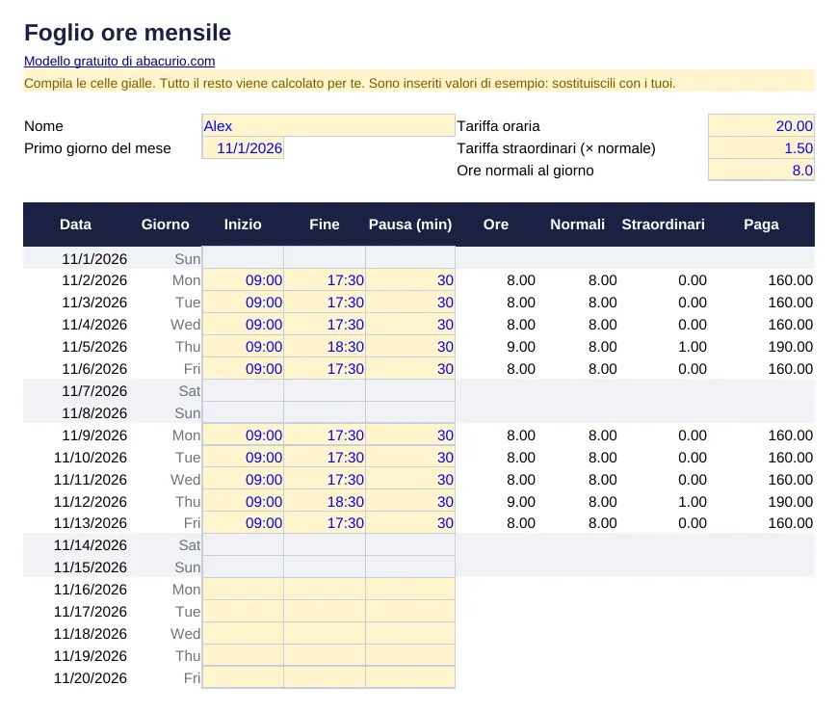Select the Fine cell for 11/3/2026

click(x=325, y=302)
